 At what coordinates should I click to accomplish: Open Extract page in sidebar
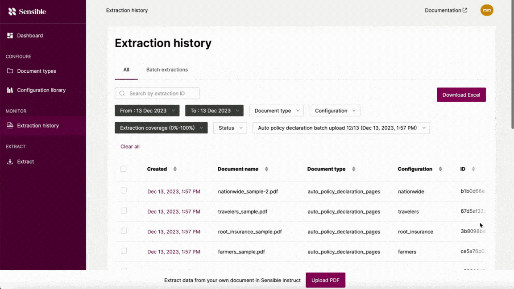25,161
